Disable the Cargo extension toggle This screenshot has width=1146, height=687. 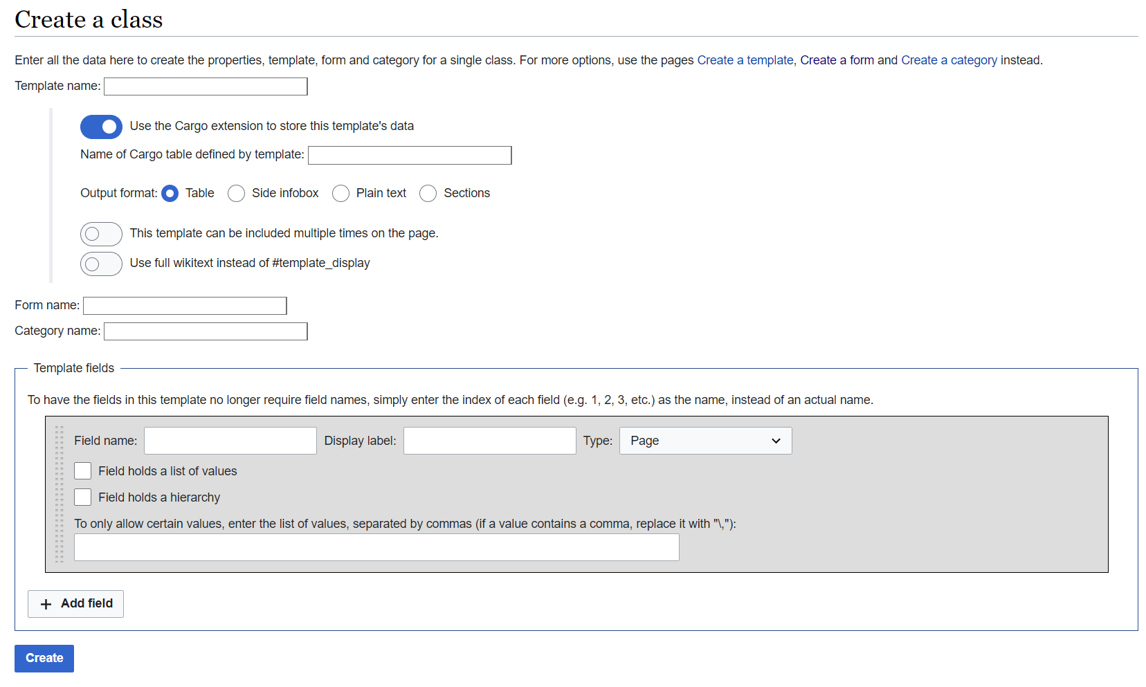coord(101,127)
